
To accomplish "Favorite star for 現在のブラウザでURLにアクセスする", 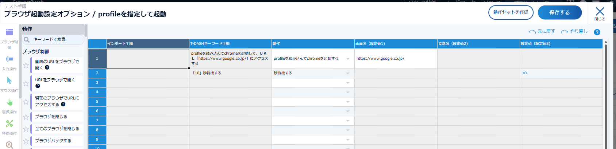I will (x=26, y=102).
